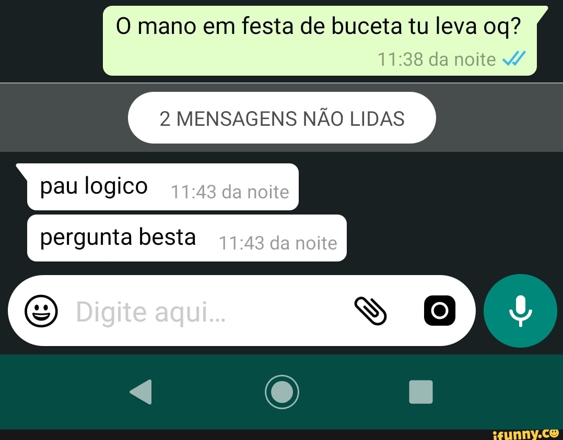This screenshot has width=563, height=440.
Task: Open the camera icon in message bar
Action: coord(440,311)
